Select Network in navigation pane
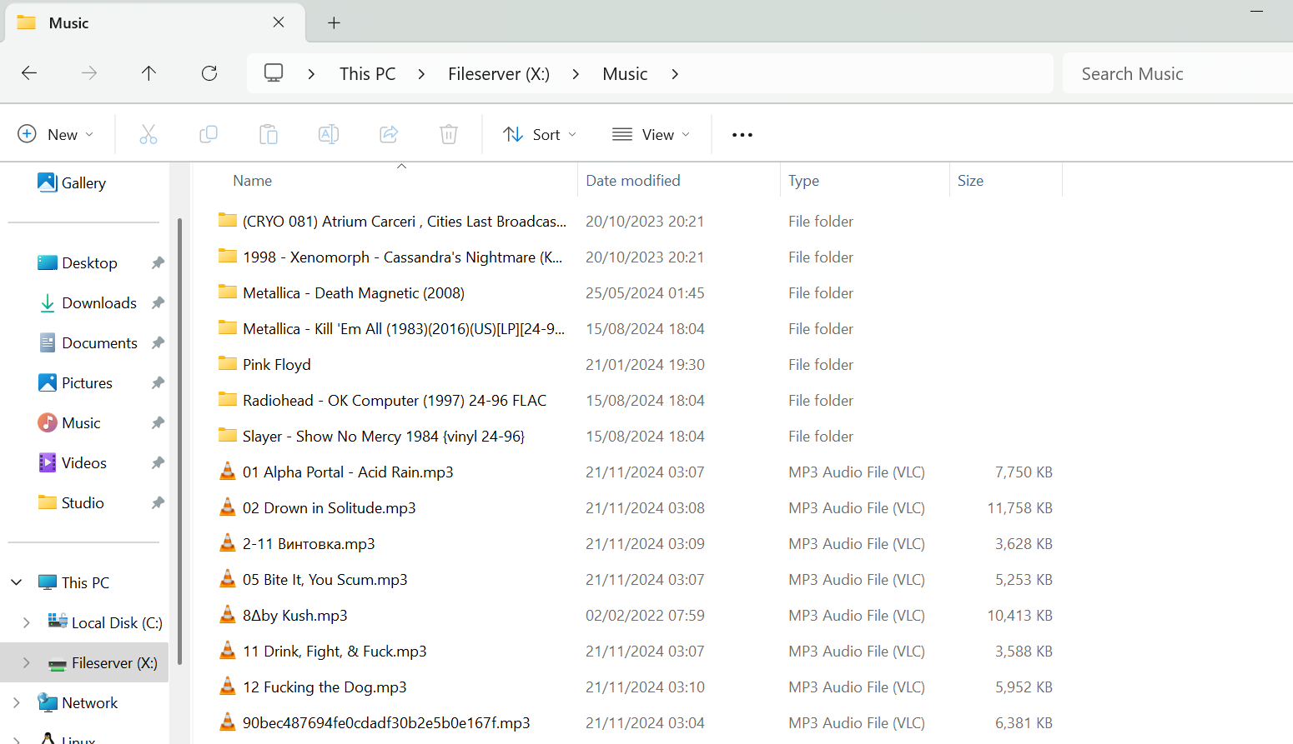 click(x=78, y=702)
